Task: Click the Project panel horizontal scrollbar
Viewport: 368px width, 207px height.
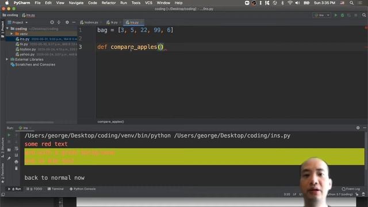Action: [30, 122]
